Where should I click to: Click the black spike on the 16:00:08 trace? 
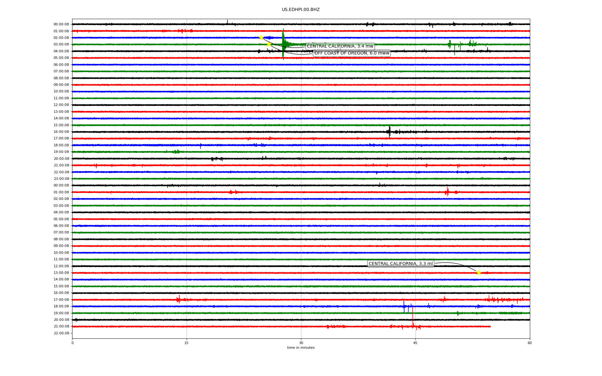tap(389, 131)
